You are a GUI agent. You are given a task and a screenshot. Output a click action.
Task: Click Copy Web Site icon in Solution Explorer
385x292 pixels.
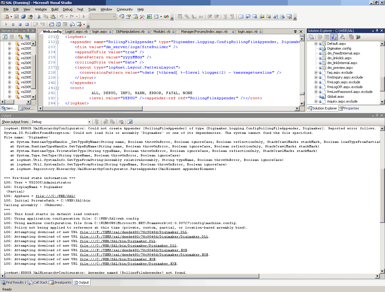tap(351, 37)
